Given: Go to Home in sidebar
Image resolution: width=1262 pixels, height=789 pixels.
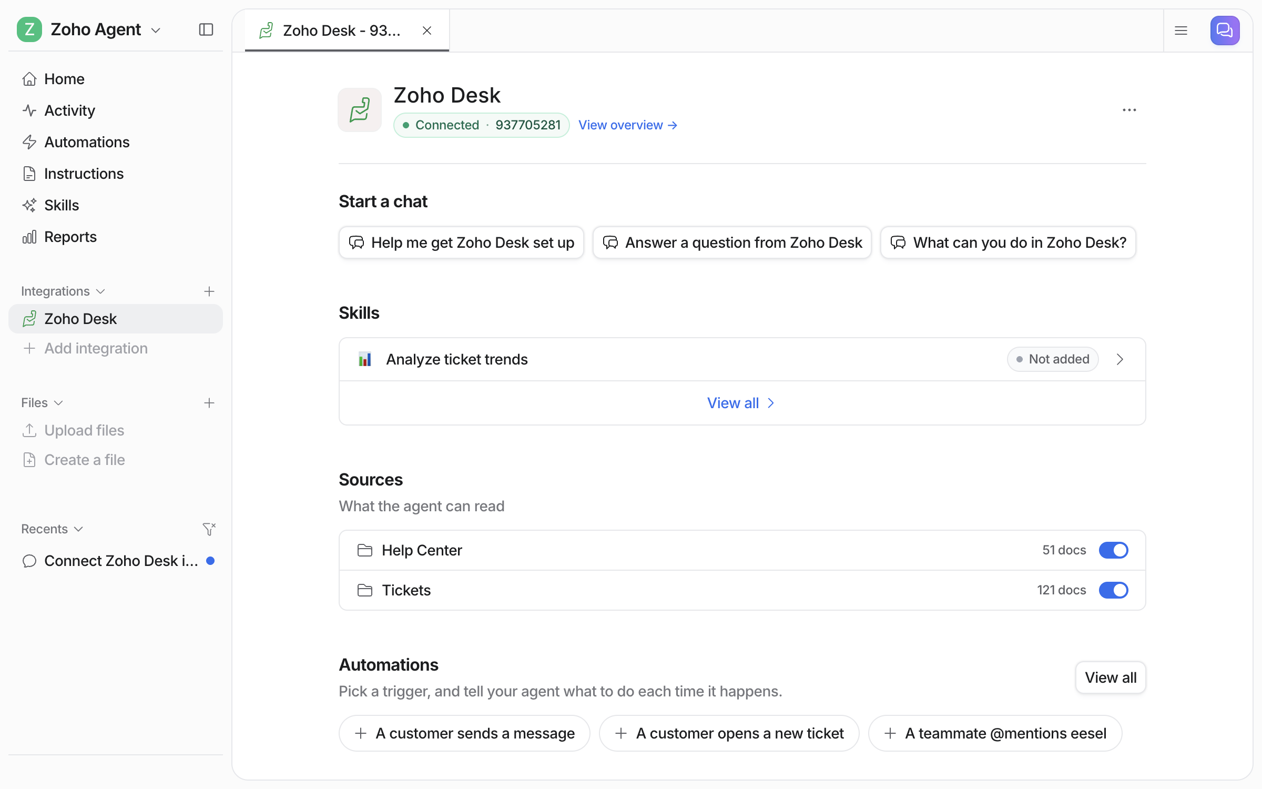Looking at the screenshot, I should [116, 79].
